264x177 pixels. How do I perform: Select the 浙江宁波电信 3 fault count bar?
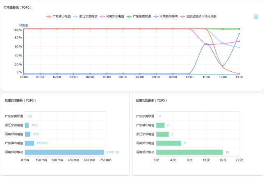(x=162, y=134)
